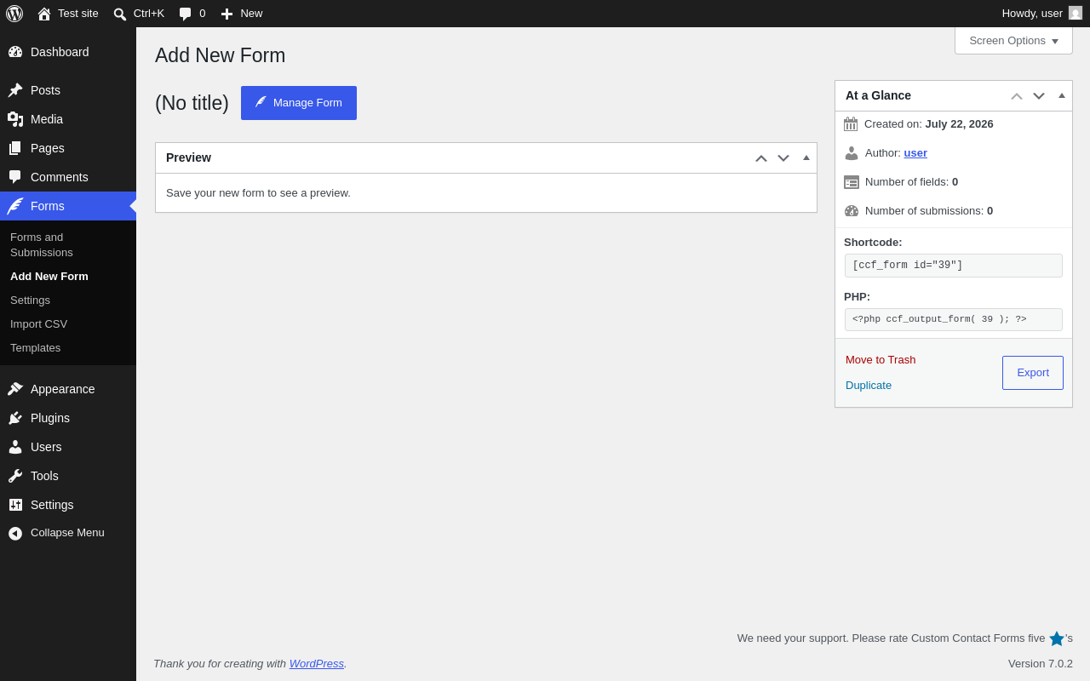Viewport: 1090px width, 681px height.
Task: Move the Preview panel up
Action: tap(761, 158)
